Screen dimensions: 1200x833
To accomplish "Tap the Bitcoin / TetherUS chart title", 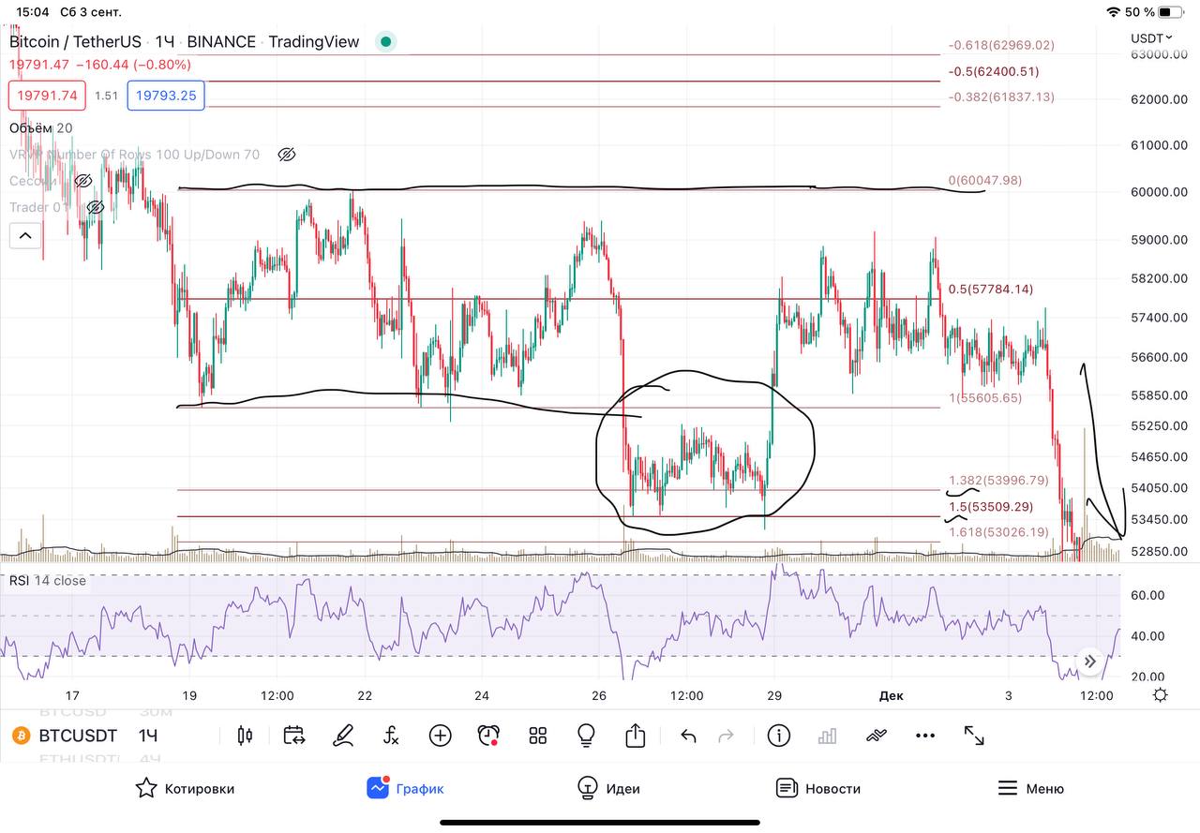I will [x=75, y=41].
